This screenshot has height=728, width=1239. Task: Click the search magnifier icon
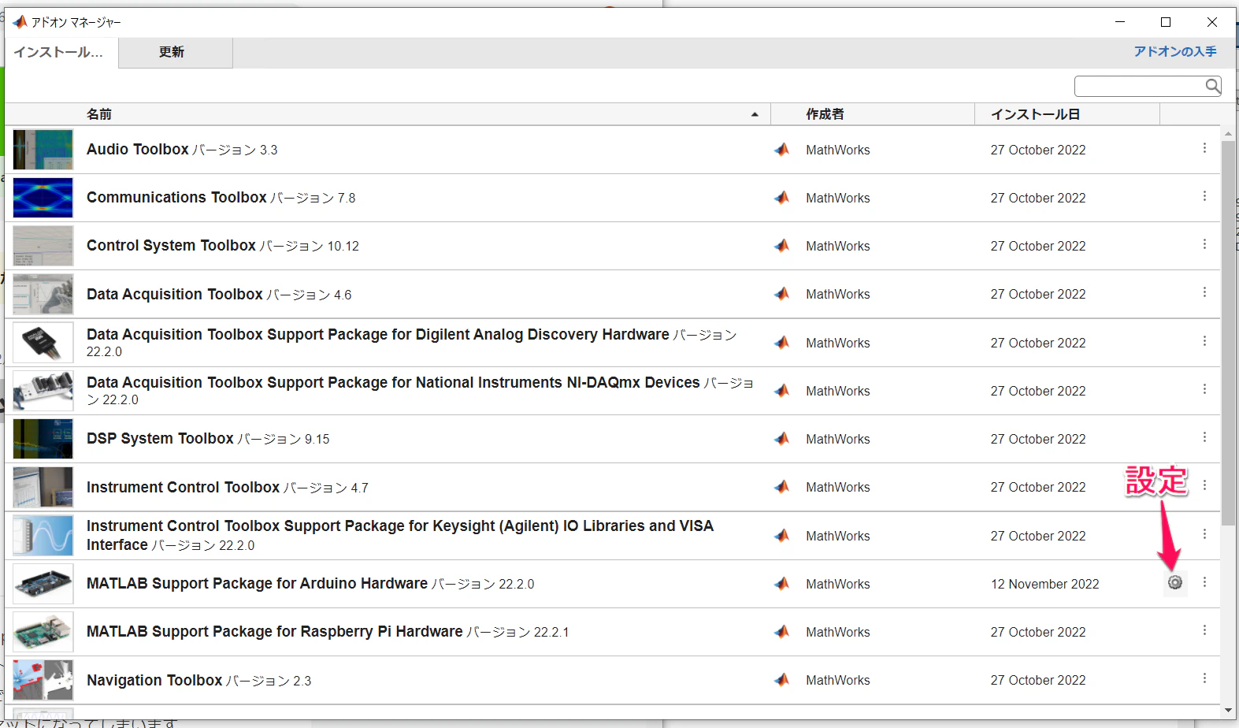click(x=1213, y=86)
